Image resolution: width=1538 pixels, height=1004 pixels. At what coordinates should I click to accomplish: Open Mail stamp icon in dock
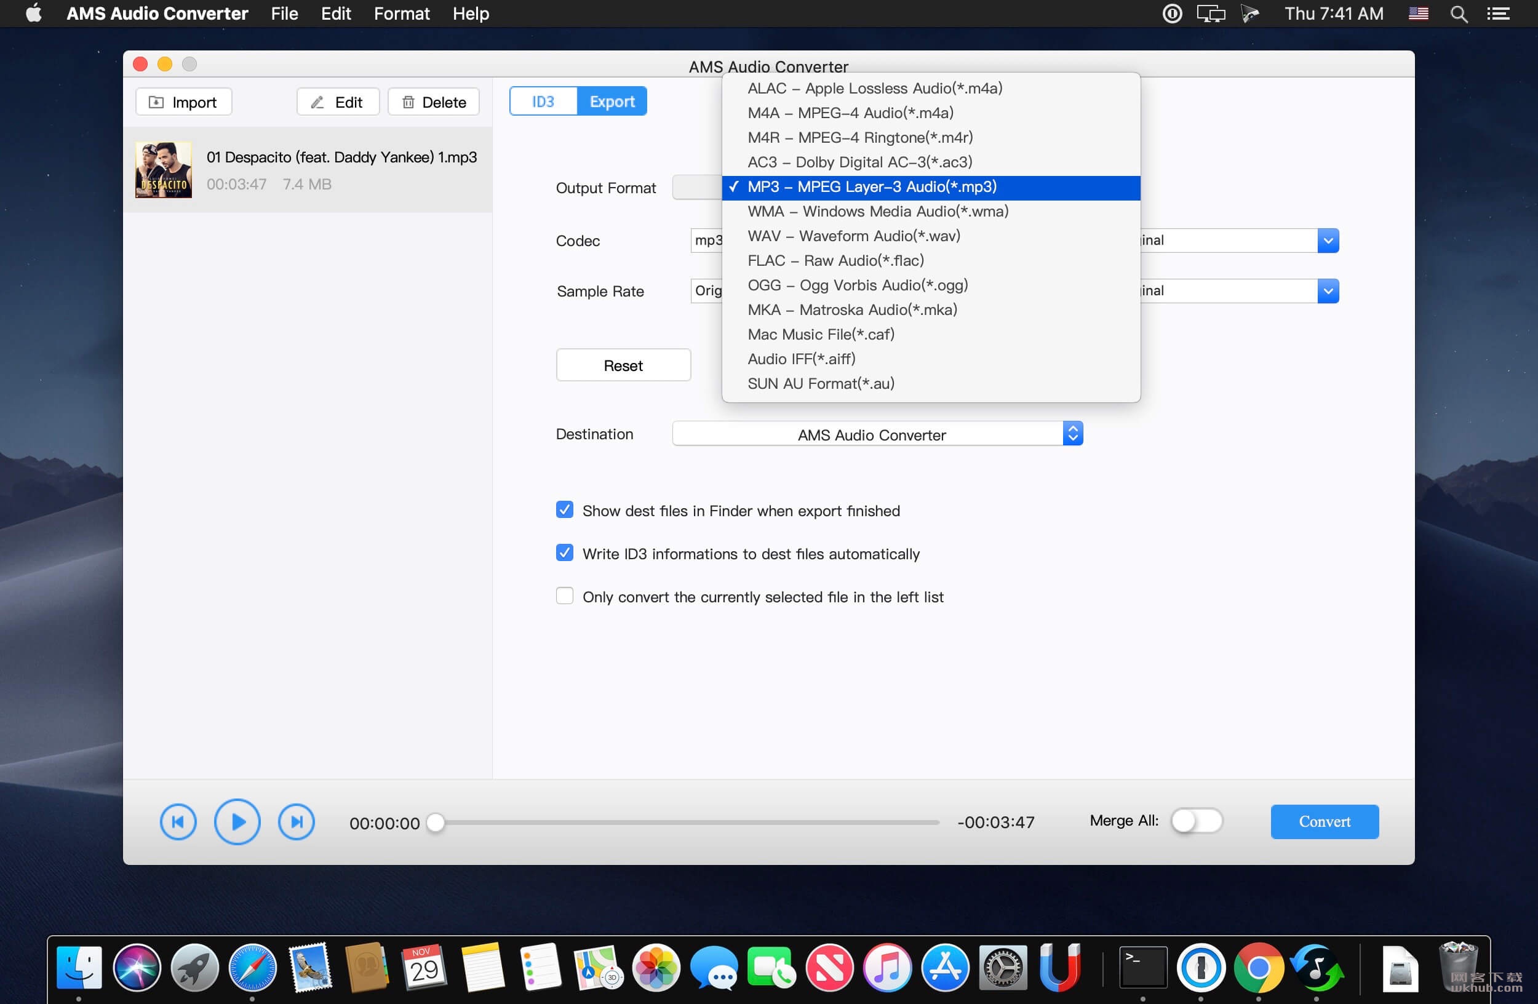pyautogui.click(x=311, y=968)
